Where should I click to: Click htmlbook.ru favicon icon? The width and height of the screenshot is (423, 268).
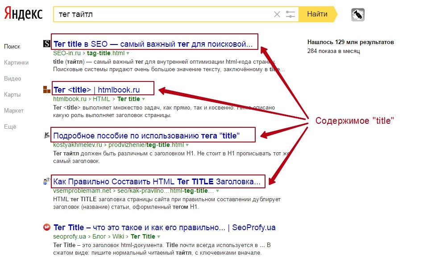47,89
